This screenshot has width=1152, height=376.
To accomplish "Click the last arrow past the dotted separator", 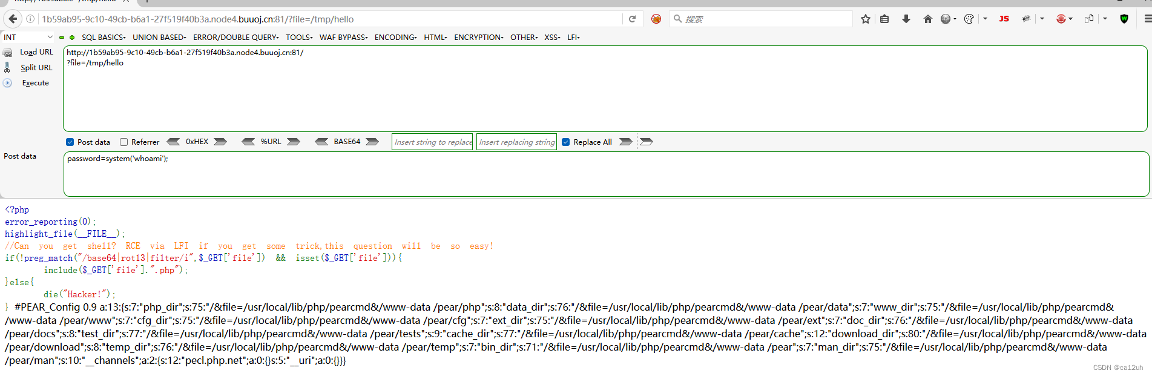I will click(x=647, y=142).
